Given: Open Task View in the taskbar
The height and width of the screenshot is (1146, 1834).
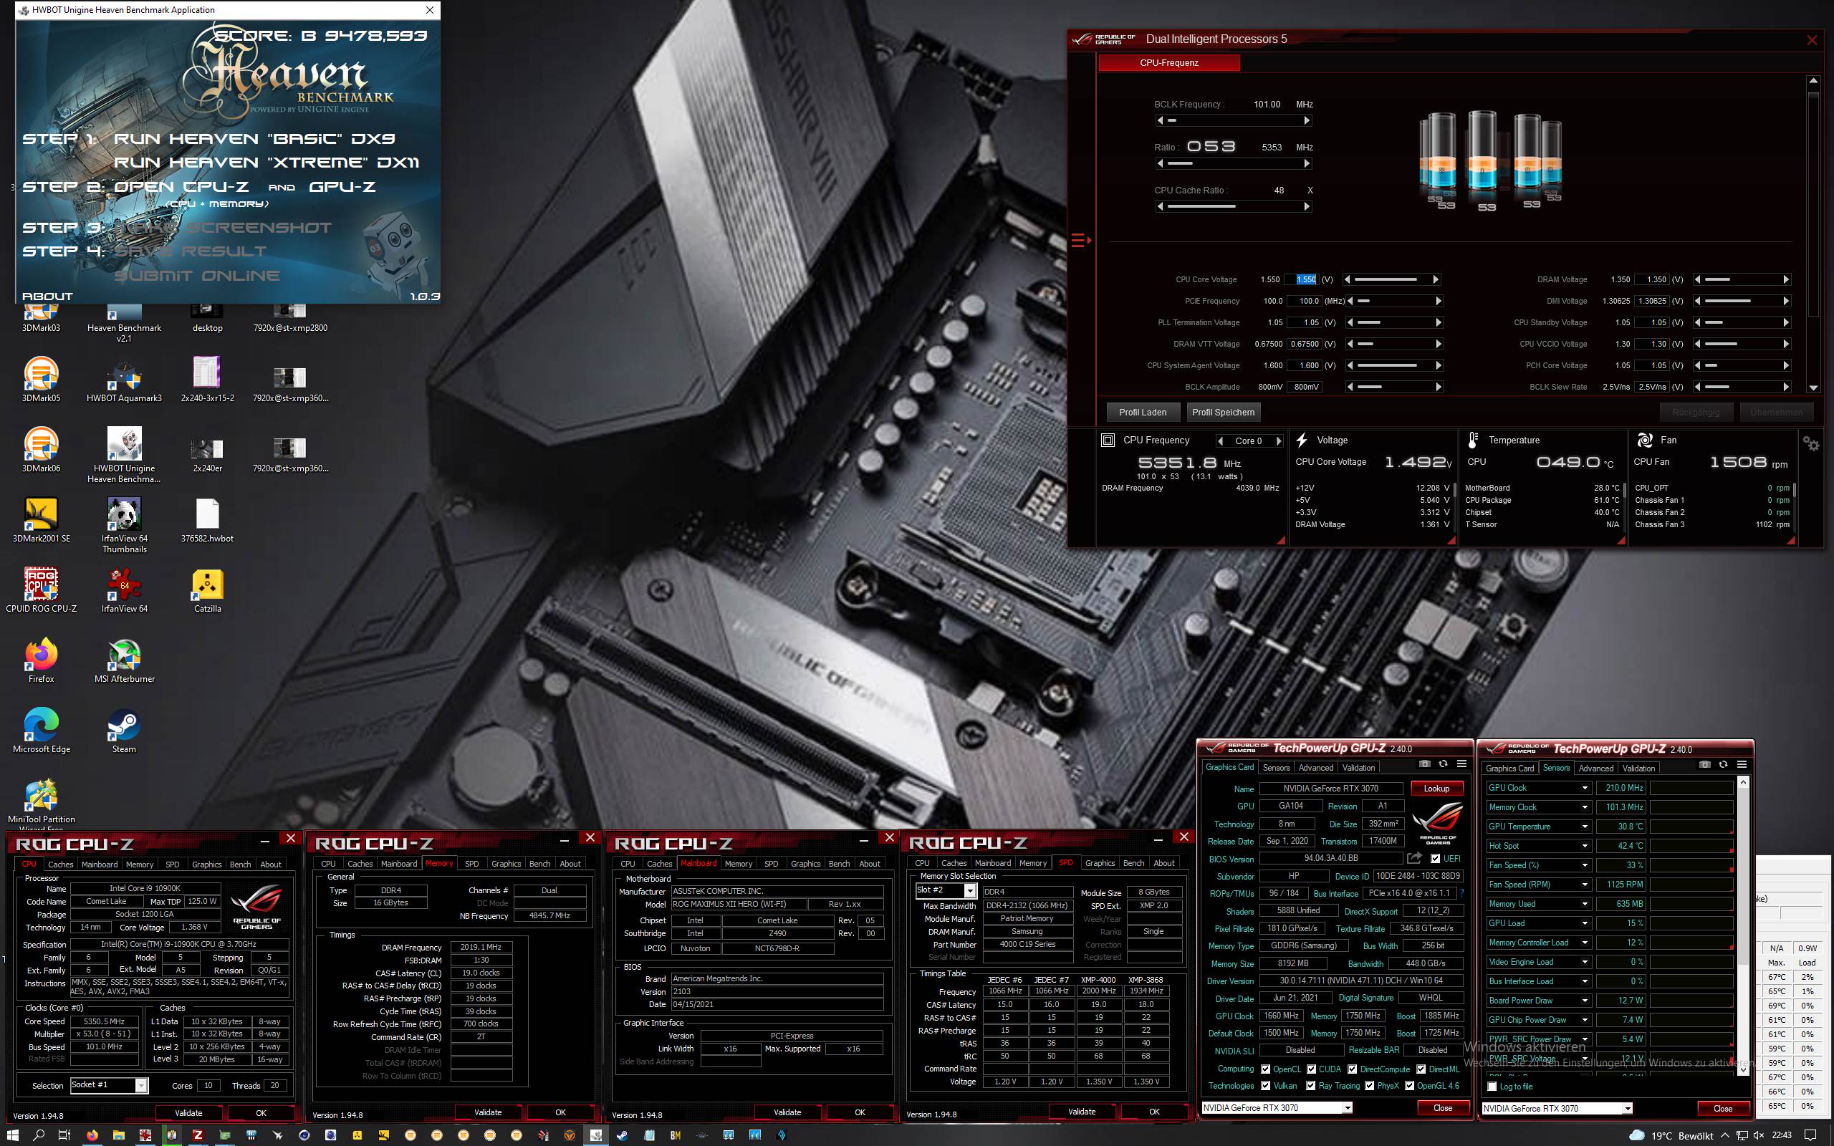Looking at the screenshot, I should pos(64,1135).
